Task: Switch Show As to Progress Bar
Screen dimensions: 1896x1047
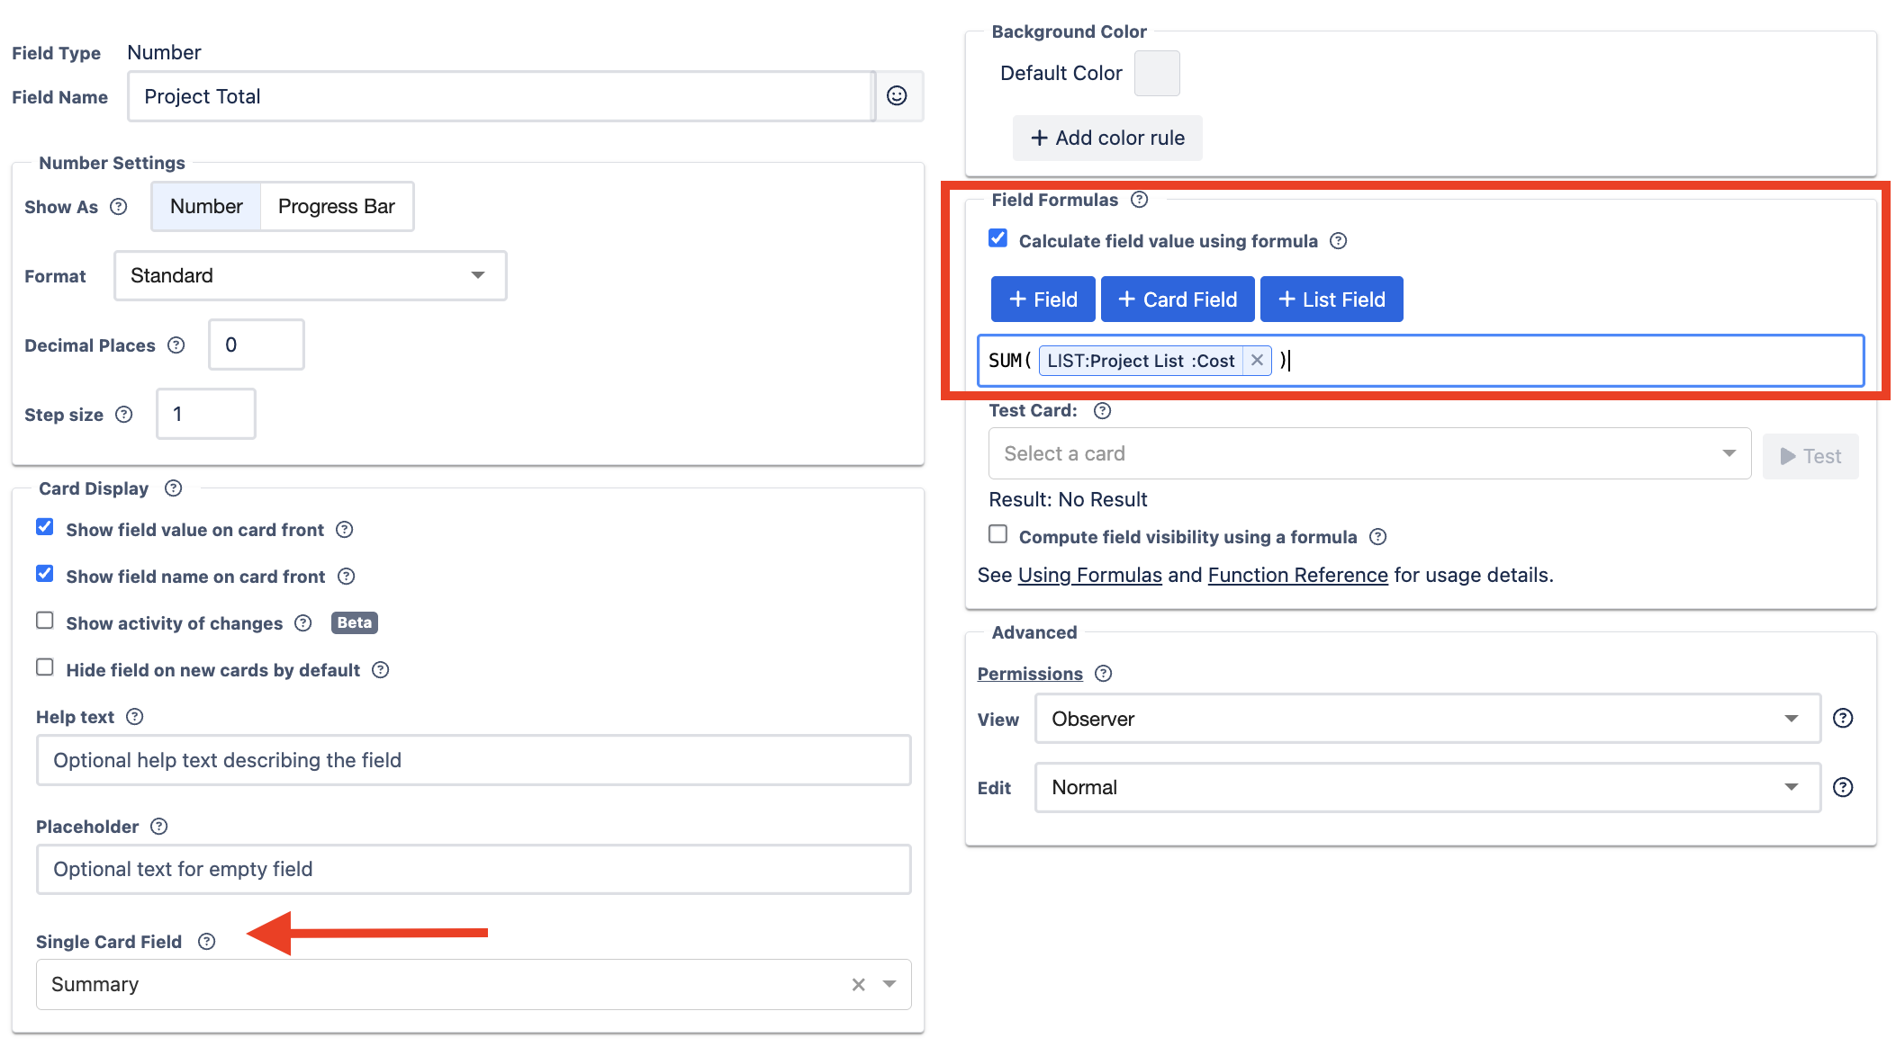Action: (336, 207)
